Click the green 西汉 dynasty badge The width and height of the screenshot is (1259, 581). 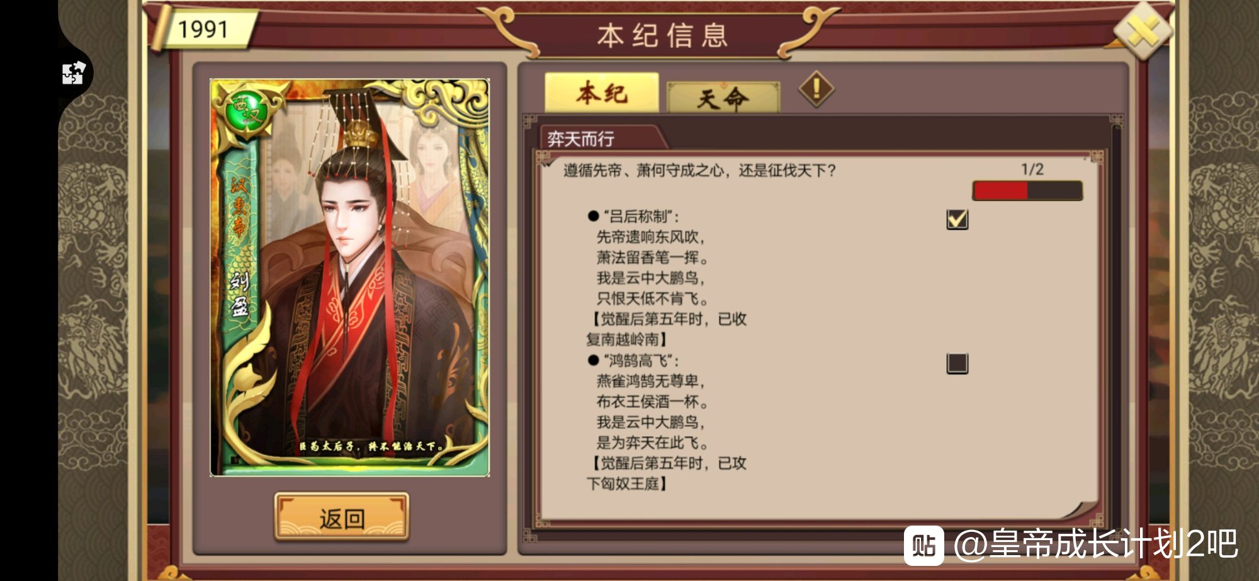[x=248, y=111]
